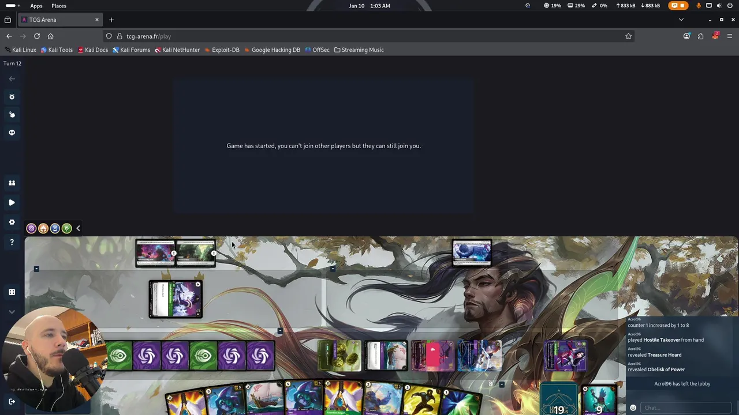Select the lone card in left battlefield

click(176, 299)
